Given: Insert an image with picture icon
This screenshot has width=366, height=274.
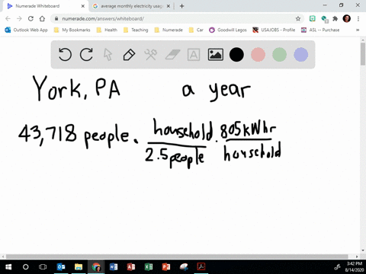Looking at the screenshot, I should 216,55.
